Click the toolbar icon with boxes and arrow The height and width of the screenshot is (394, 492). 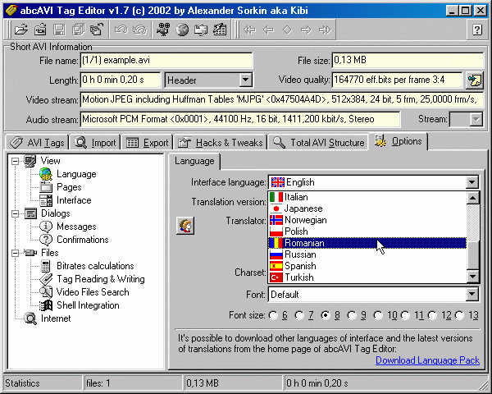coord(97,30)
